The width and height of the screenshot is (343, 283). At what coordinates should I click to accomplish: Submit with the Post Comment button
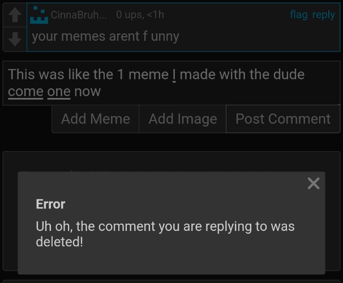coord(282,119)
